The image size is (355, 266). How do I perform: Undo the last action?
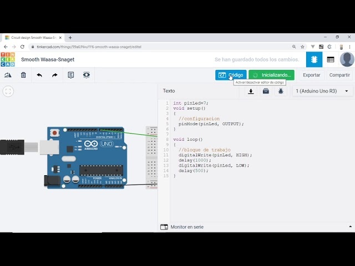[x=39, y=75]
